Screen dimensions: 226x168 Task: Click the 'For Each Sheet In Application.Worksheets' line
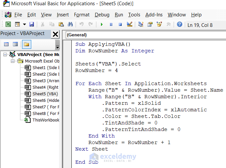point(141,84)
